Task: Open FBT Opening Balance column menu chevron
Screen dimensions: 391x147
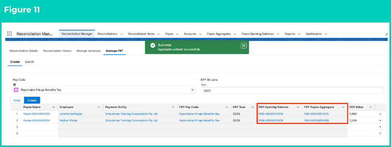Action: coord(298,107)
